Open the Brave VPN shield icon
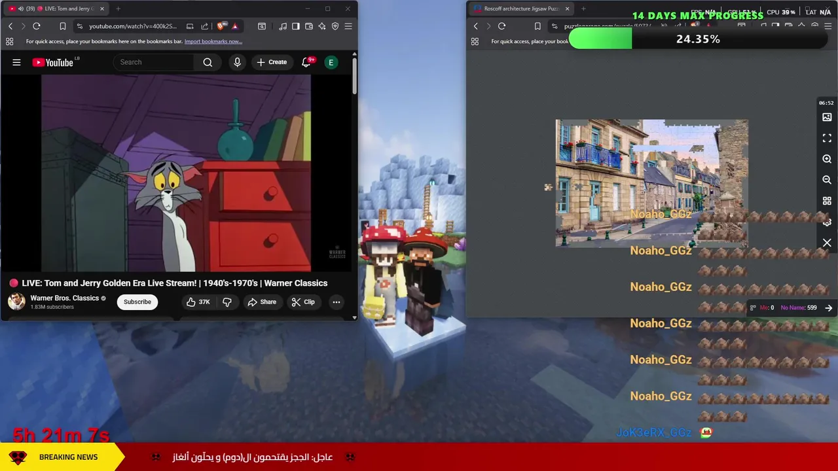This screenshot has width=838, height=471. [335, 26]
